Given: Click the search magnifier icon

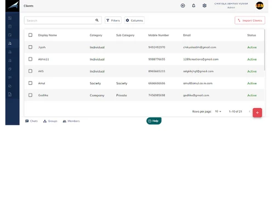Looking at the screenshot, I should (97, 20).
